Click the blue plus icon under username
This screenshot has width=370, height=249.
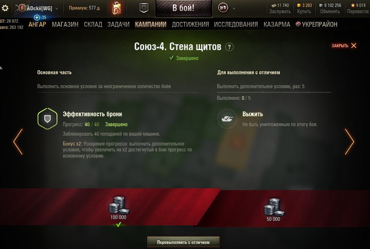tap(37, 18)
